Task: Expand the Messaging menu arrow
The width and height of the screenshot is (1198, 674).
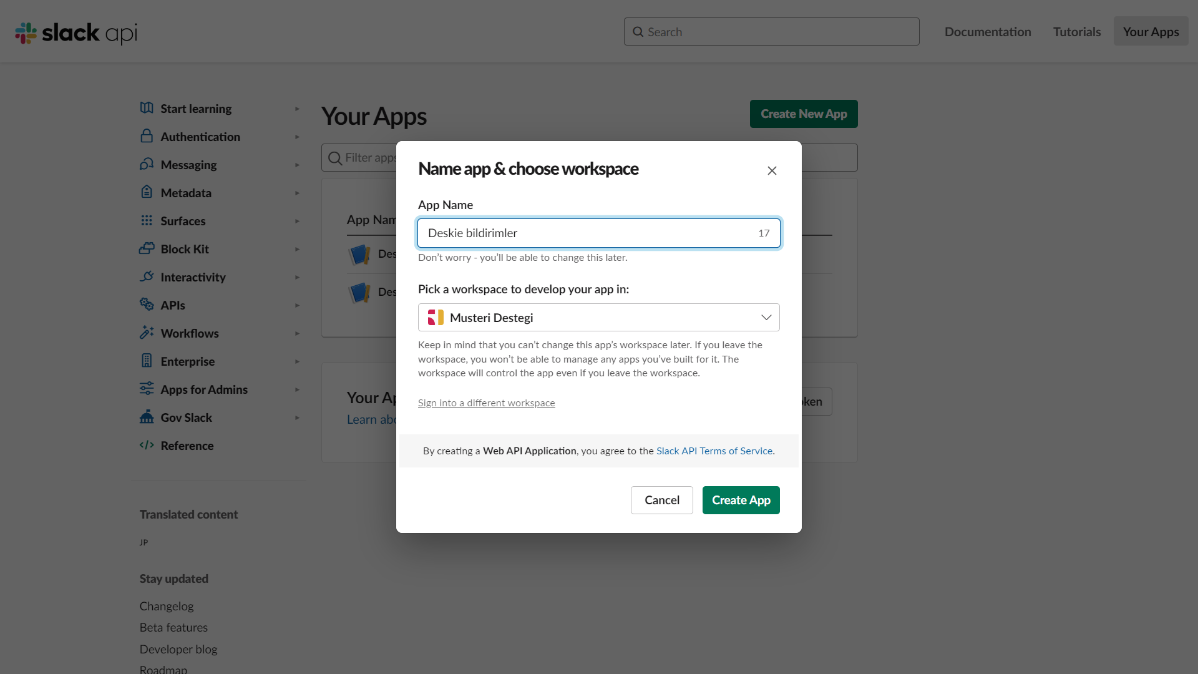Action: (297, 165)
